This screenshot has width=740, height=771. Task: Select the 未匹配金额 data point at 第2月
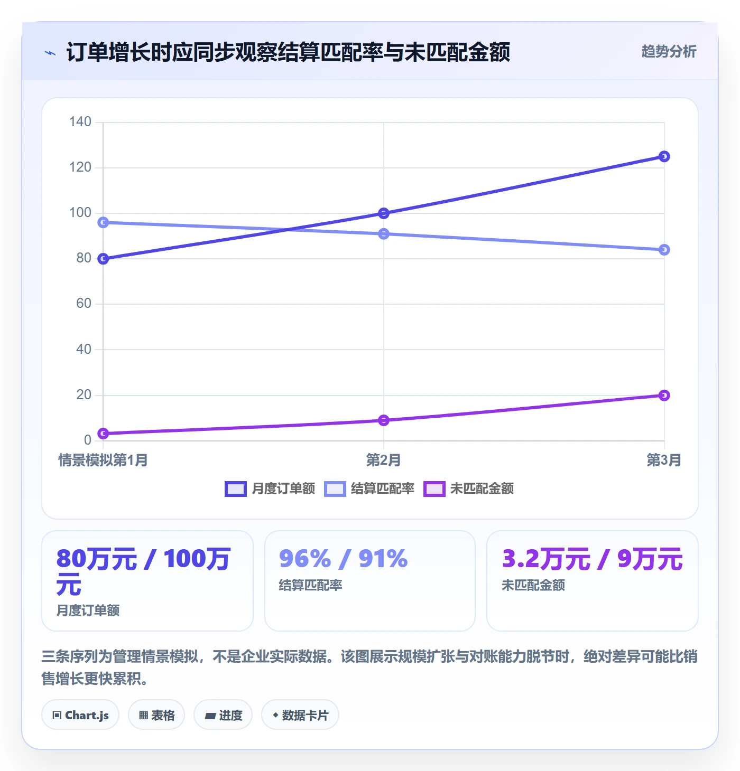coord(384,420)
